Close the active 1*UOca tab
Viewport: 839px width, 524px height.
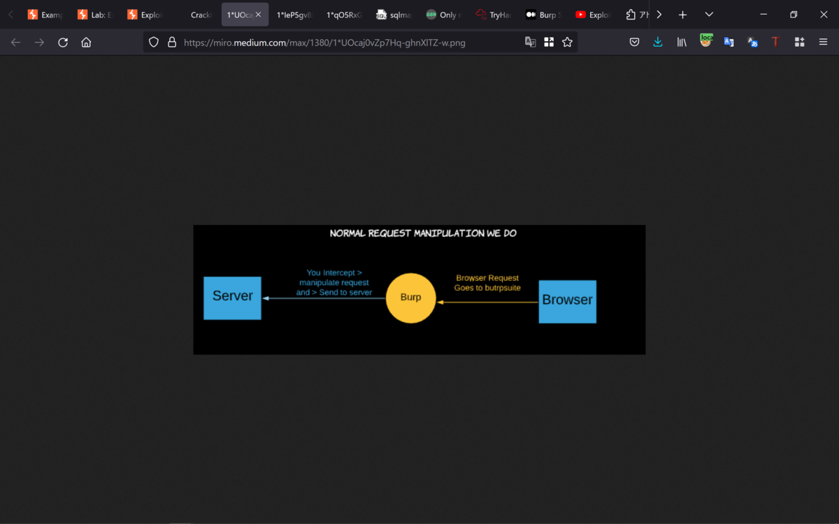[258, 15]
